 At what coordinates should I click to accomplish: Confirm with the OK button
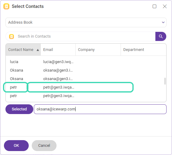[16, 146]
